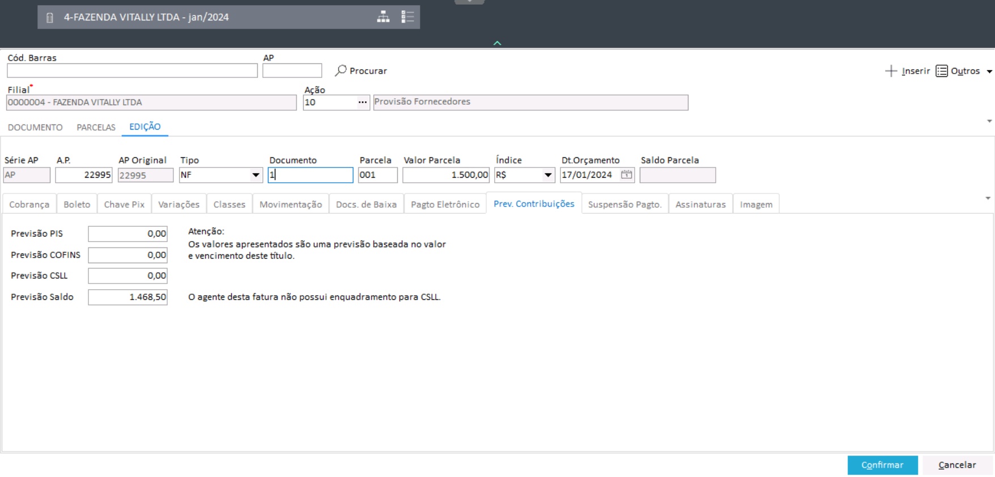Screen dimensions: 995x477
Task: Focus the AP search field next to Procurar
Action: click(292, 71)
